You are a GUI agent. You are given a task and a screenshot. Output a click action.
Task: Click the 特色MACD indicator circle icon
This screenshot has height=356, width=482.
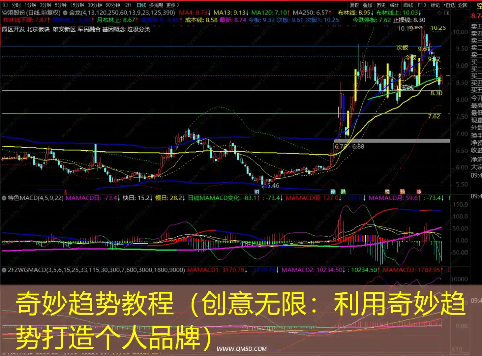(4, 198)
